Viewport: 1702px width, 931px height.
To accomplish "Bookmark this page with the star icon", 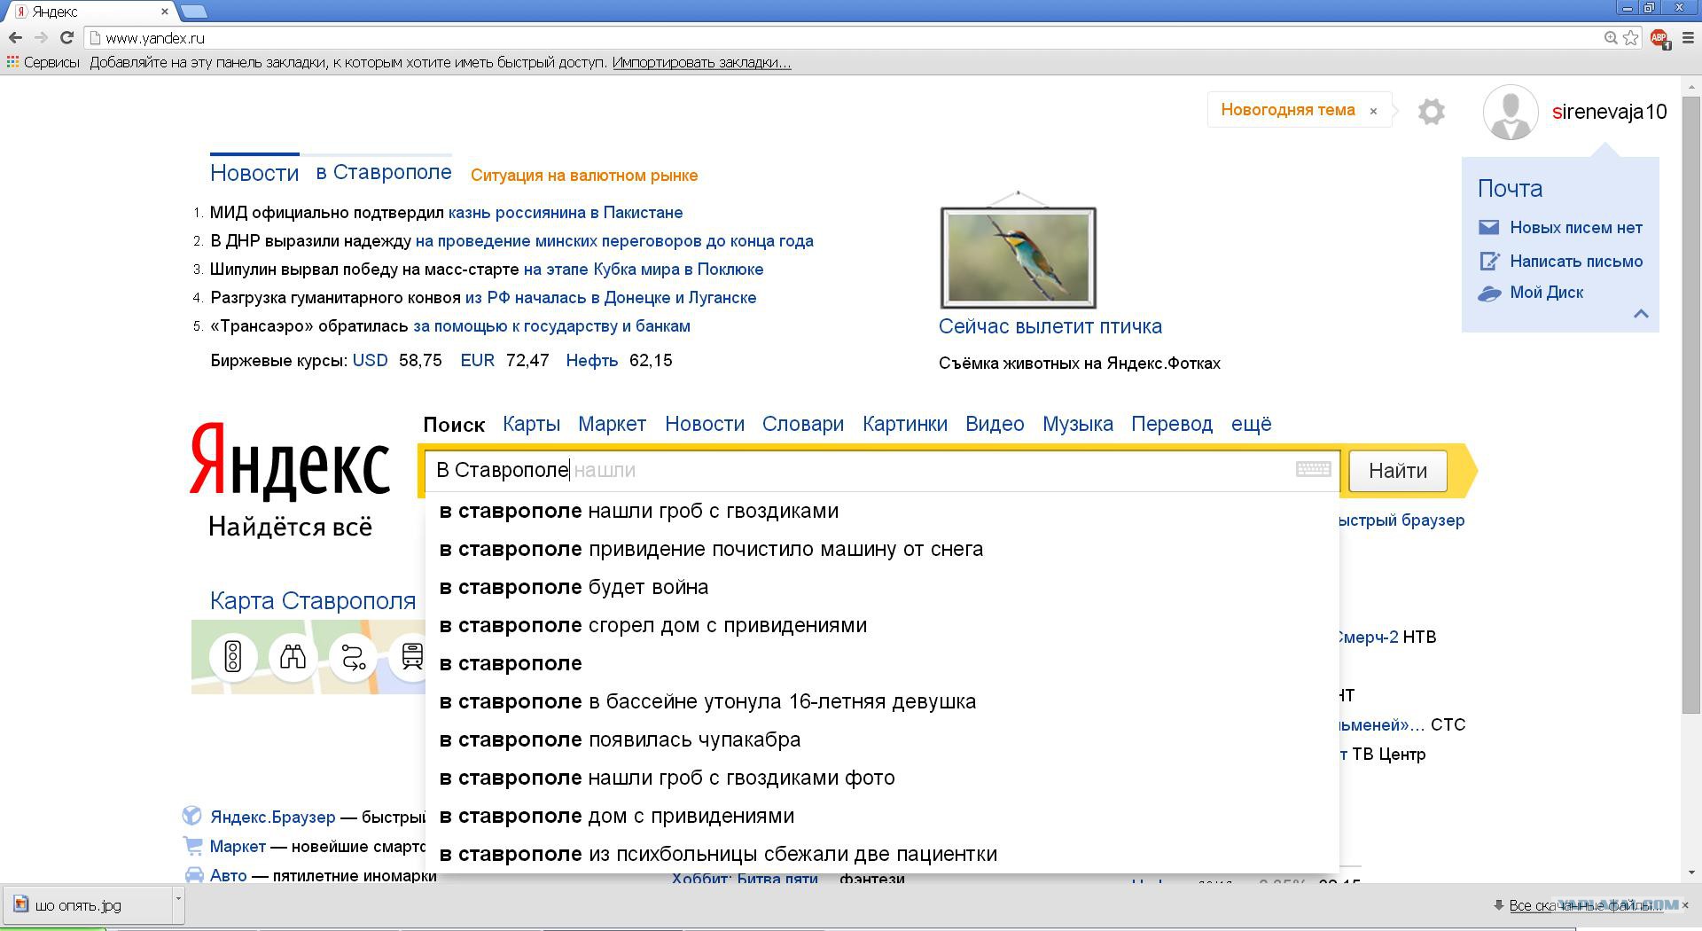I will [1630, 38].
